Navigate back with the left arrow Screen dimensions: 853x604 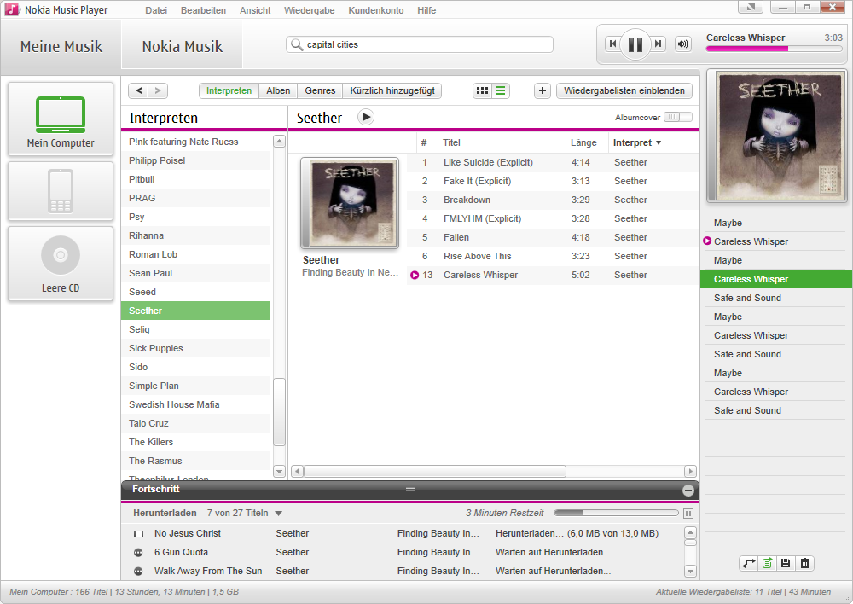(x=138, y=90)
